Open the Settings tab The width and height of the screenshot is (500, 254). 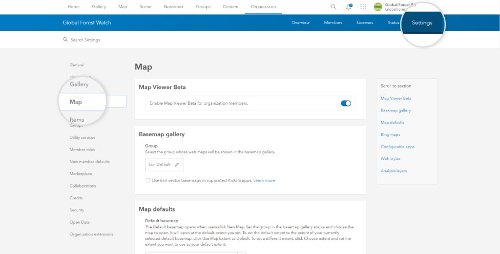(x=422, y=22)
